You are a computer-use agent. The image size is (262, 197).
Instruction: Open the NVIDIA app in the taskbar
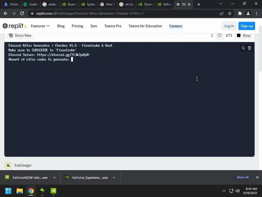pos(53,191)
